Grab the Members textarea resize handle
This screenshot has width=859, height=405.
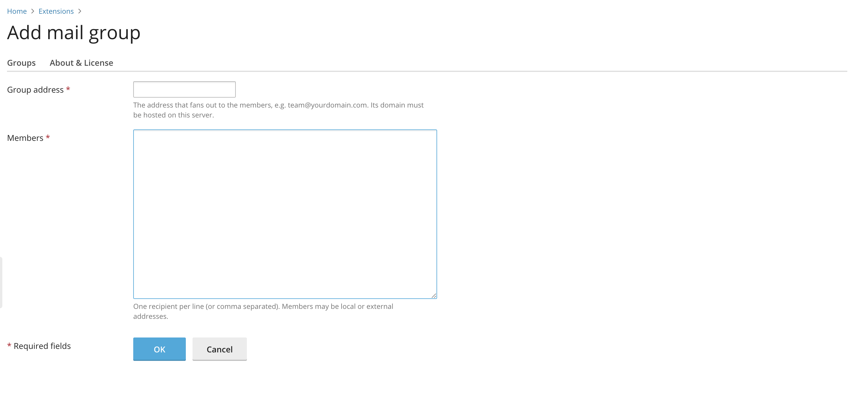(x=434, y=295)
